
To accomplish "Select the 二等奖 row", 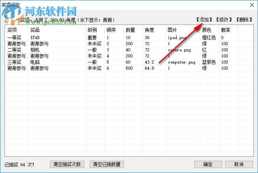I will tap(129, 50).
